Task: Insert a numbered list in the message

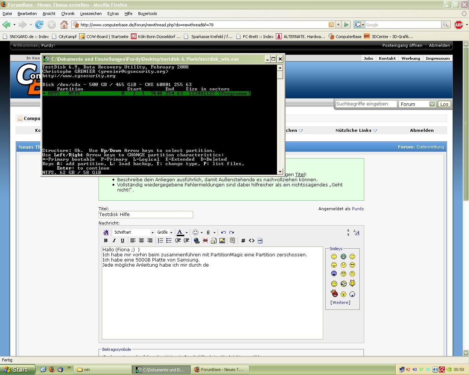Action: pyautogui.click(x=160, y=241)
